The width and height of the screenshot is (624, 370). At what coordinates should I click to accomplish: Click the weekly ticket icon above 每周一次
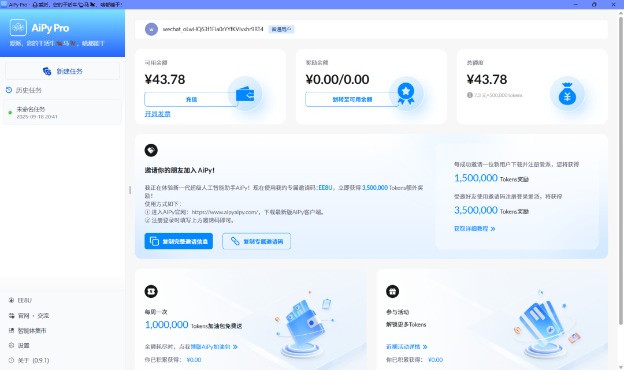click(151, 291)
